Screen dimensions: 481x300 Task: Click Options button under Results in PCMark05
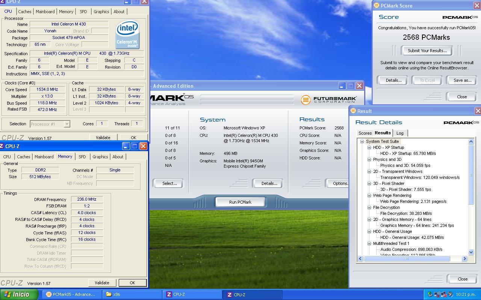[337, 183]
